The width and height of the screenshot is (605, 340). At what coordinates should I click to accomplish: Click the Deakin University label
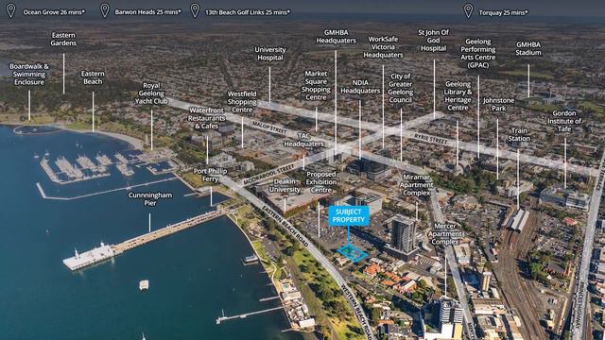pyautogui.click(x=285, y=185)
